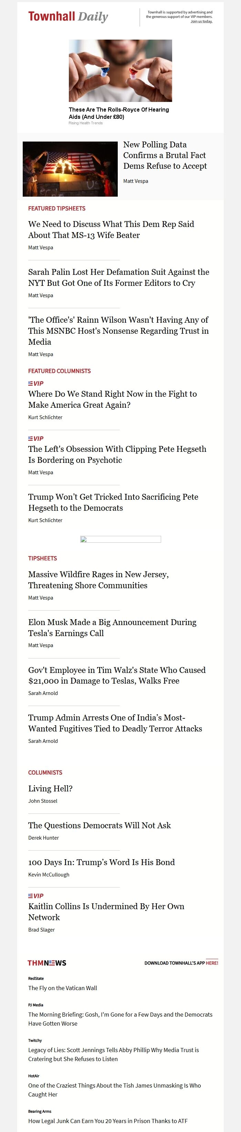The height and width of the screenshot is (1132, 241).
Task: Open RedState 'The Fly on the Vatican Wall'
Action: [63, 988]
